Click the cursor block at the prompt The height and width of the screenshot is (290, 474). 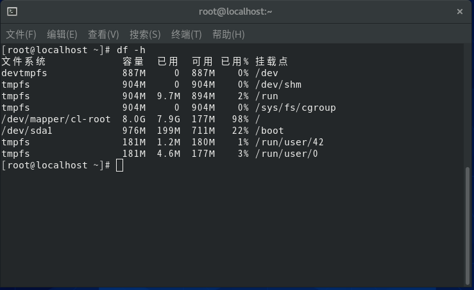[119, 165]
